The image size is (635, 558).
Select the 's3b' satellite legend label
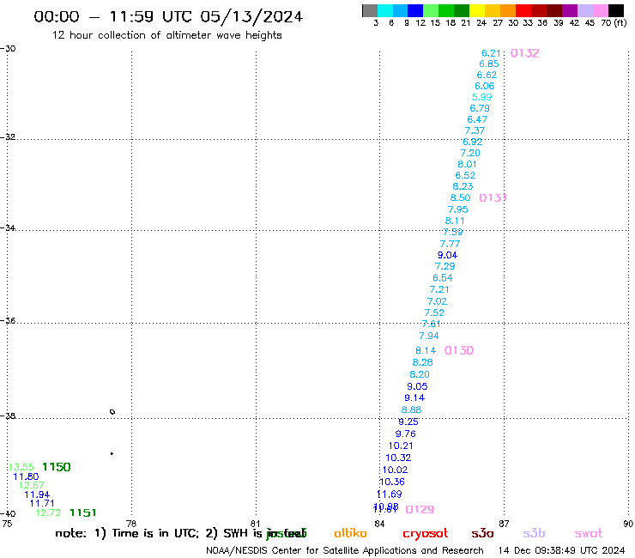coord(534,533)
